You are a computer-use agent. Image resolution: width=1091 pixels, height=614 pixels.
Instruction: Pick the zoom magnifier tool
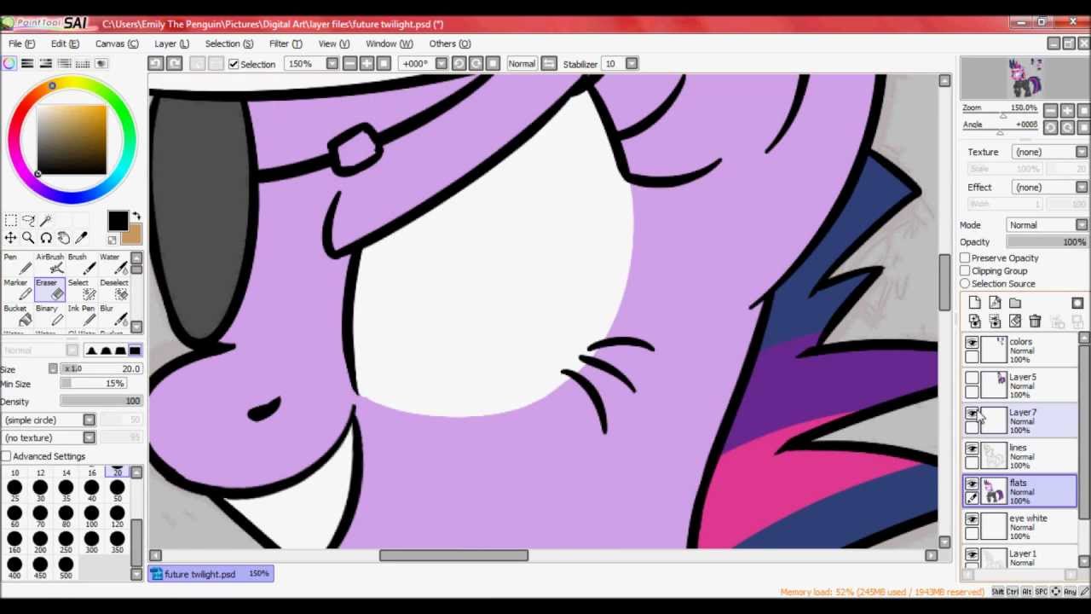(x=28, y=238)
